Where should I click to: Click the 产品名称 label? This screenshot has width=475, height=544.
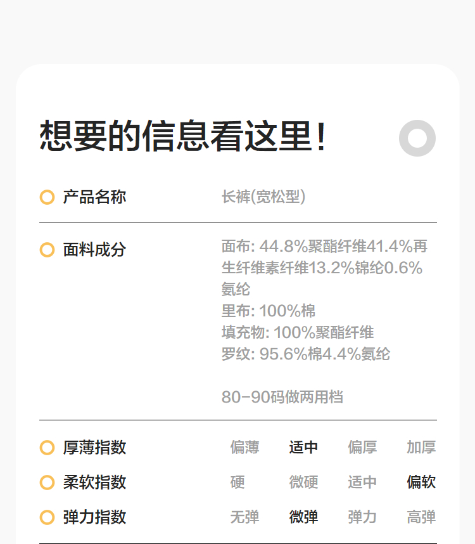click(x=94, y=197)
